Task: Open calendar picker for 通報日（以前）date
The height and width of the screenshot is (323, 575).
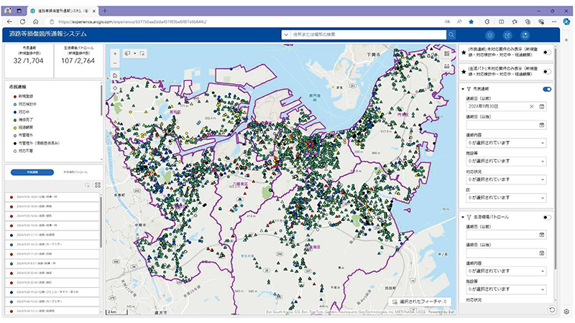Action: 541,106
